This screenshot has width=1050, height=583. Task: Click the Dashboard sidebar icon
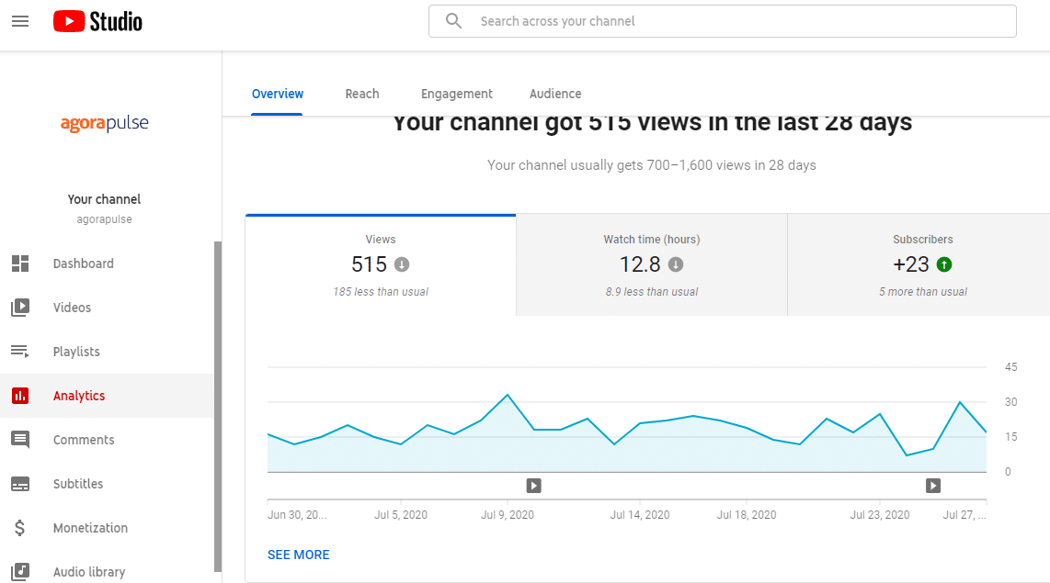[x=20, y=263]
